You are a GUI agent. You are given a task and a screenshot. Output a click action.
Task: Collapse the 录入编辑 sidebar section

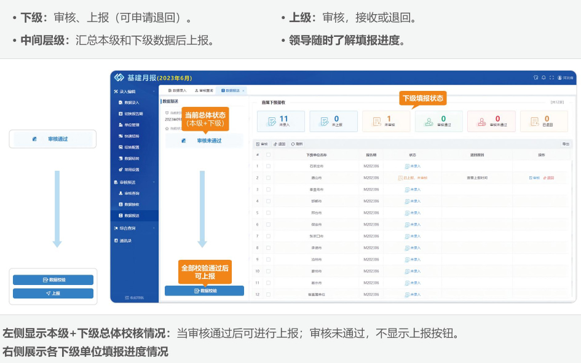[x=154, y=92]
